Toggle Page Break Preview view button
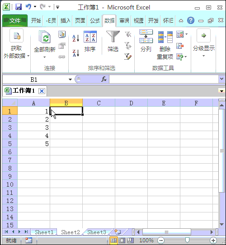Screen dimensions: 226x245 point(131,240)
